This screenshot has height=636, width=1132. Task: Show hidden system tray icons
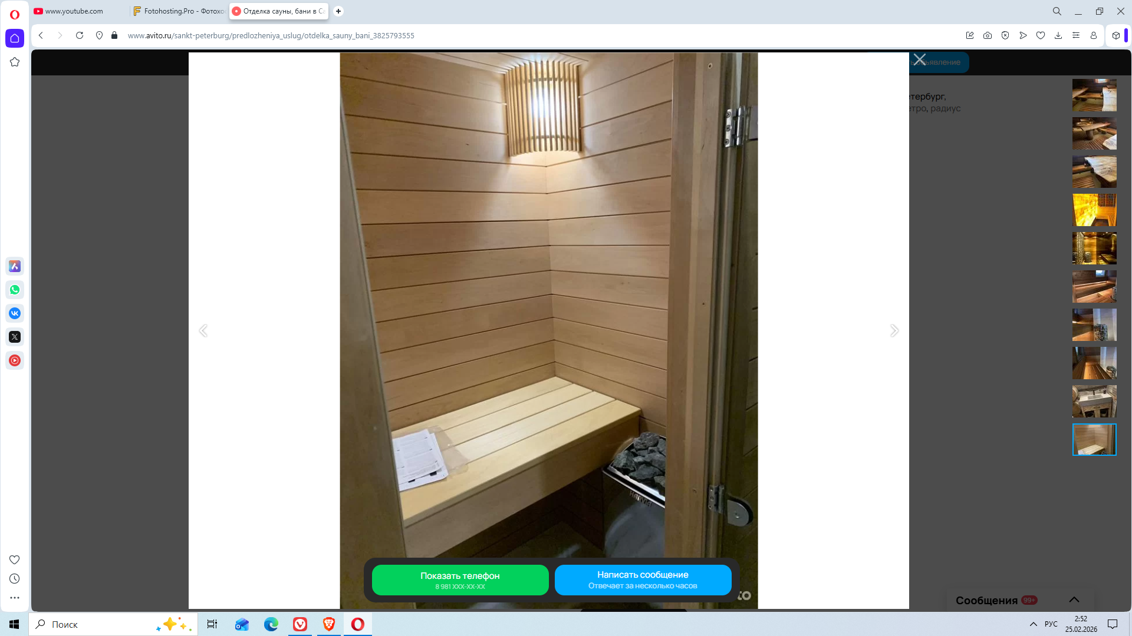click(x=1033, y=624)
